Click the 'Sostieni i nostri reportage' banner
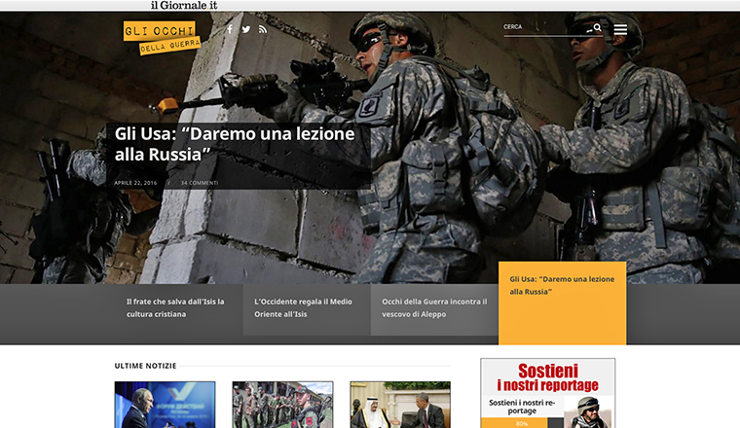Screen dimensions: 740x428 coord(548,393)
